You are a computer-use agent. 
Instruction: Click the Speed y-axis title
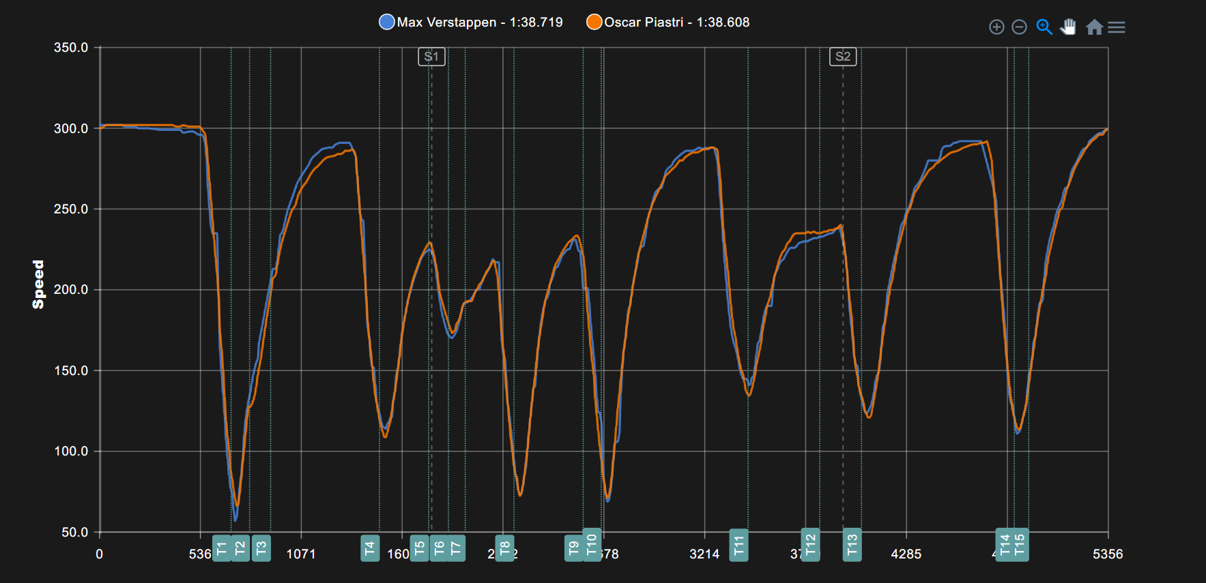(38, 284)
